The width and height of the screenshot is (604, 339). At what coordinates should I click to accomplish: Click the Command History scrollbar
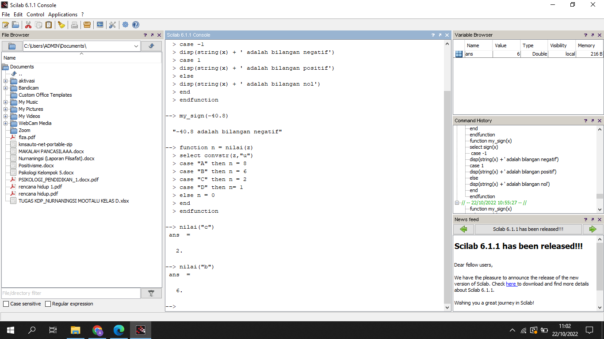pos(600,196)
